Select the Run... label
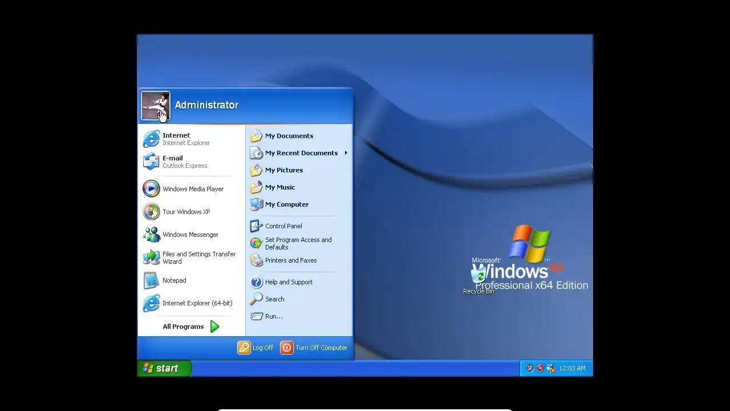 coord(274,316)
